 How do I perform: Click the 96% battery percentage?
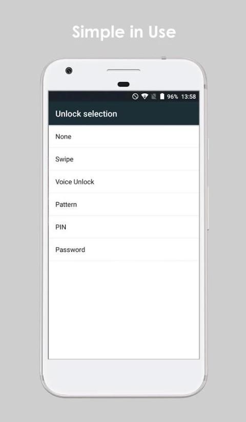pos(172,96)
